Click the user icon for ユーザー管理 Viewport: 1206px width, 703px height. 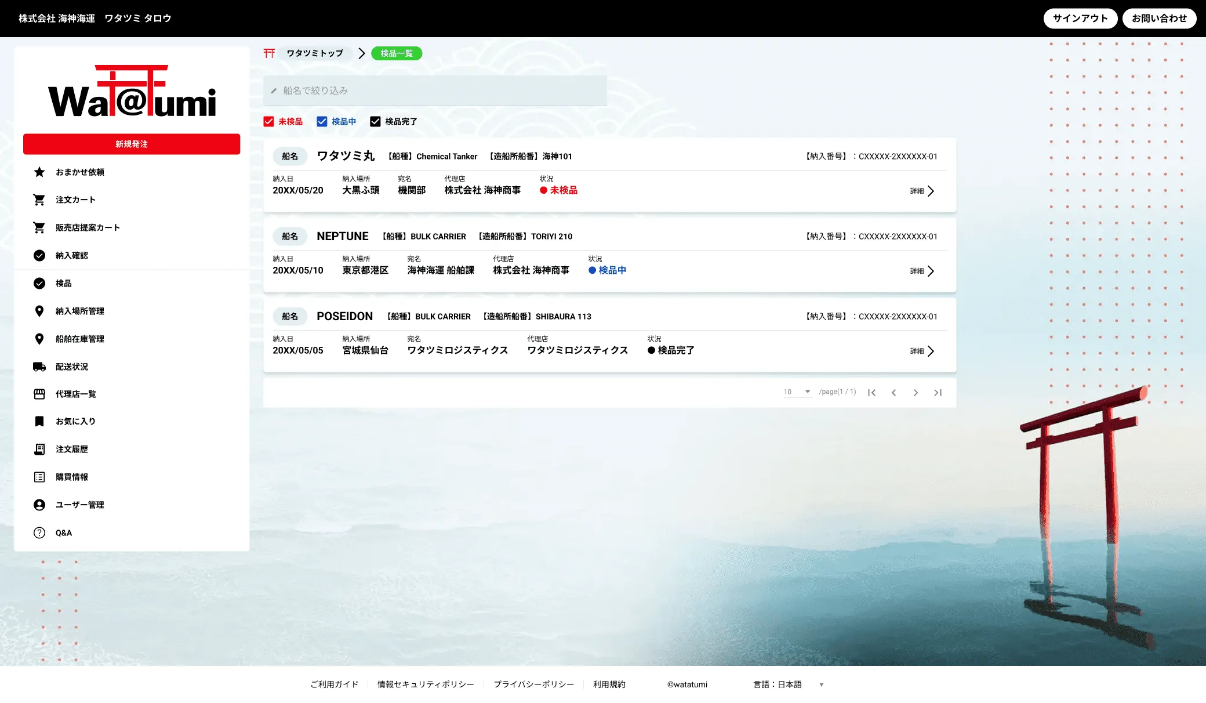[39, 505]
